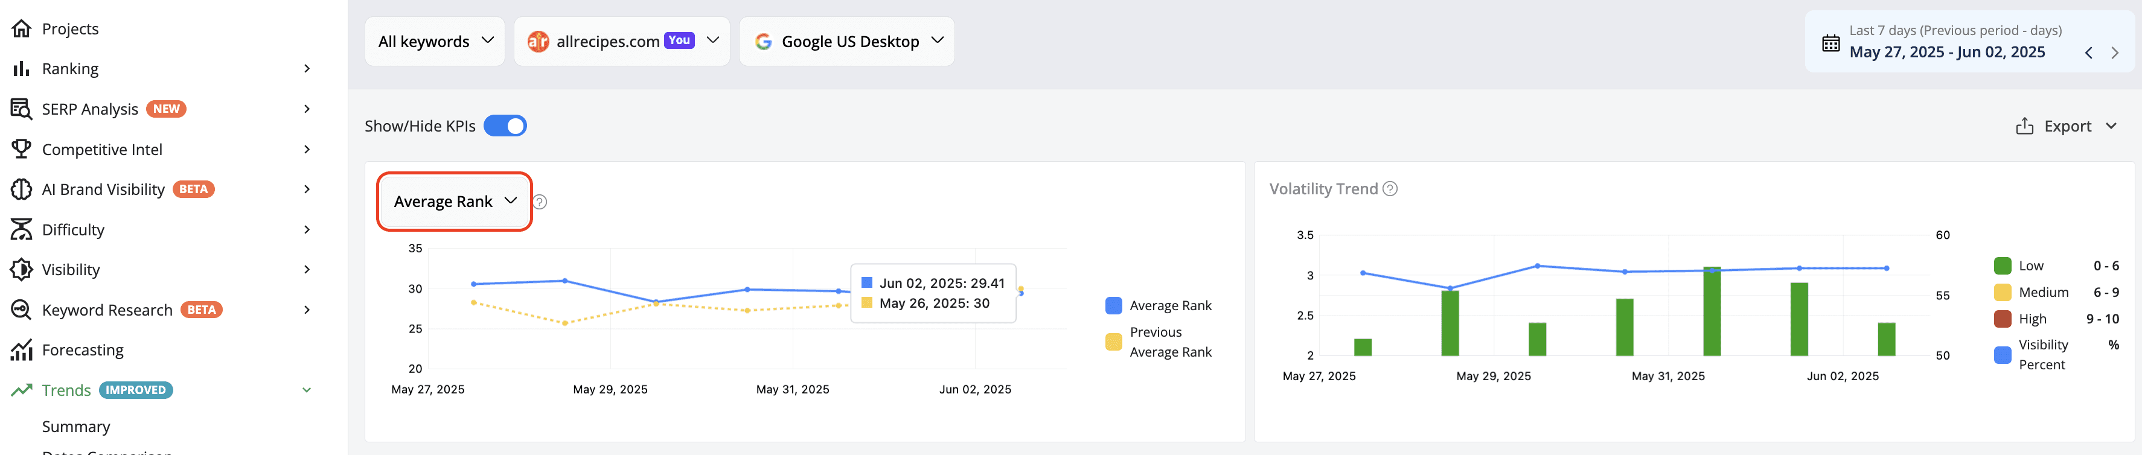This screenshot has width=2142, height=455.
Task: Open Projects in sidebar
Action: coord(71,29)
